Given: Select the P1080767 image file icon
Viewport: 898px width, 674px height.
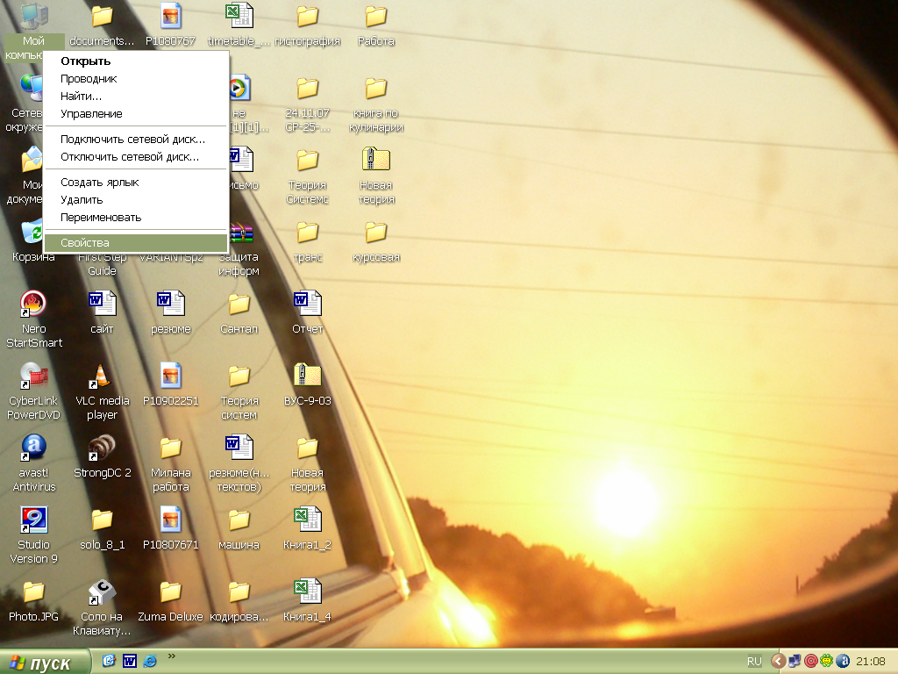Looking at the screenshot, I should (170, 16).
